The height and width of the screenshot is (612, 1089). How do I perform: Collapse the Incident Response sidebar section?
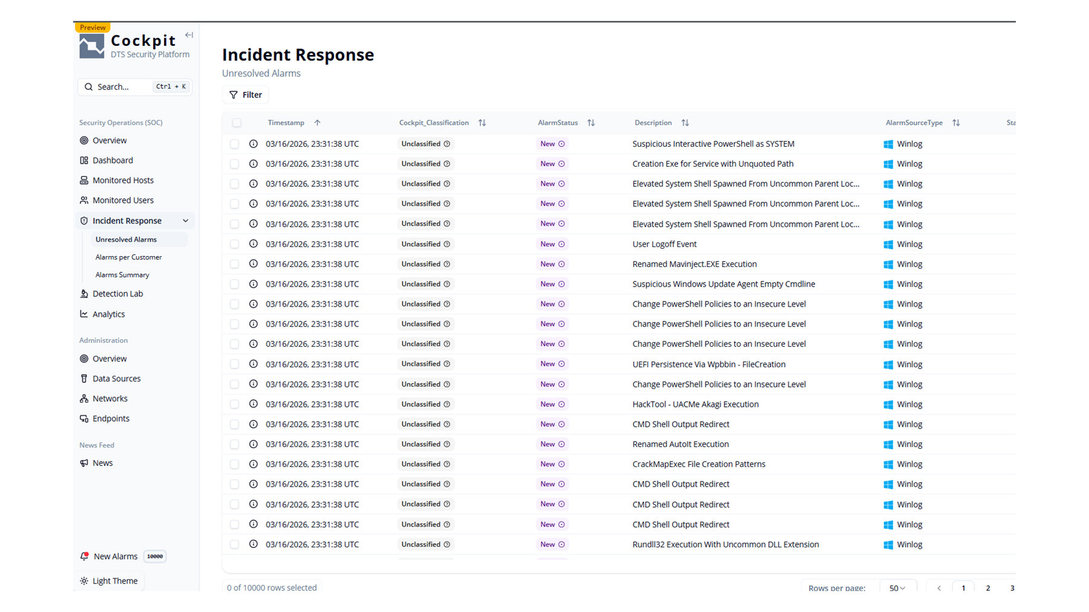[186, 221]
